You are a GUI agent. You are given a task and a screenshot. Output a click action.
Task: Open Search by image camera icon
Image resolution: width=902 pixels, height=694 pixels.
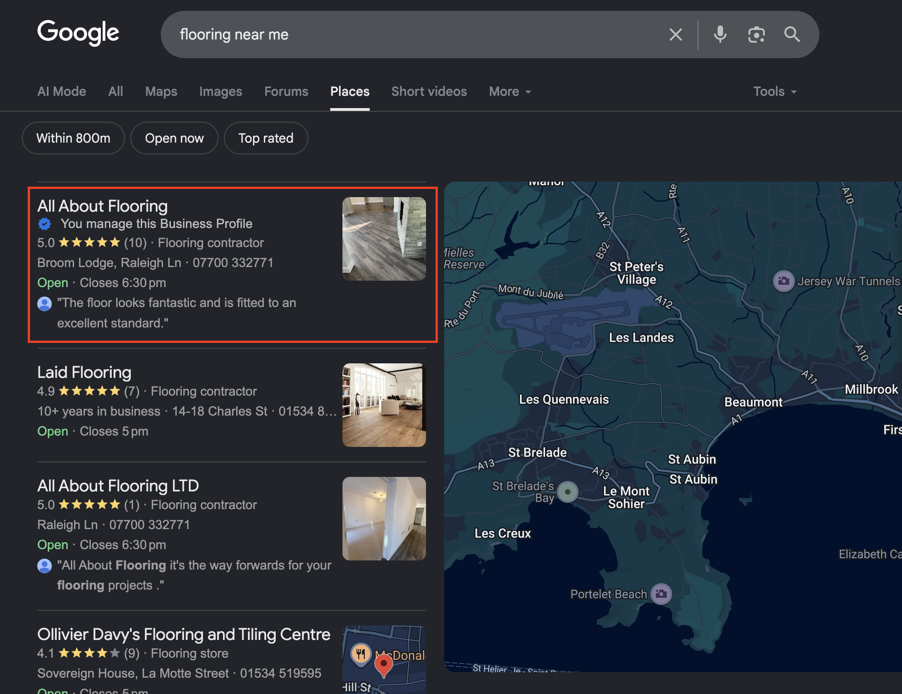(756, 35)
